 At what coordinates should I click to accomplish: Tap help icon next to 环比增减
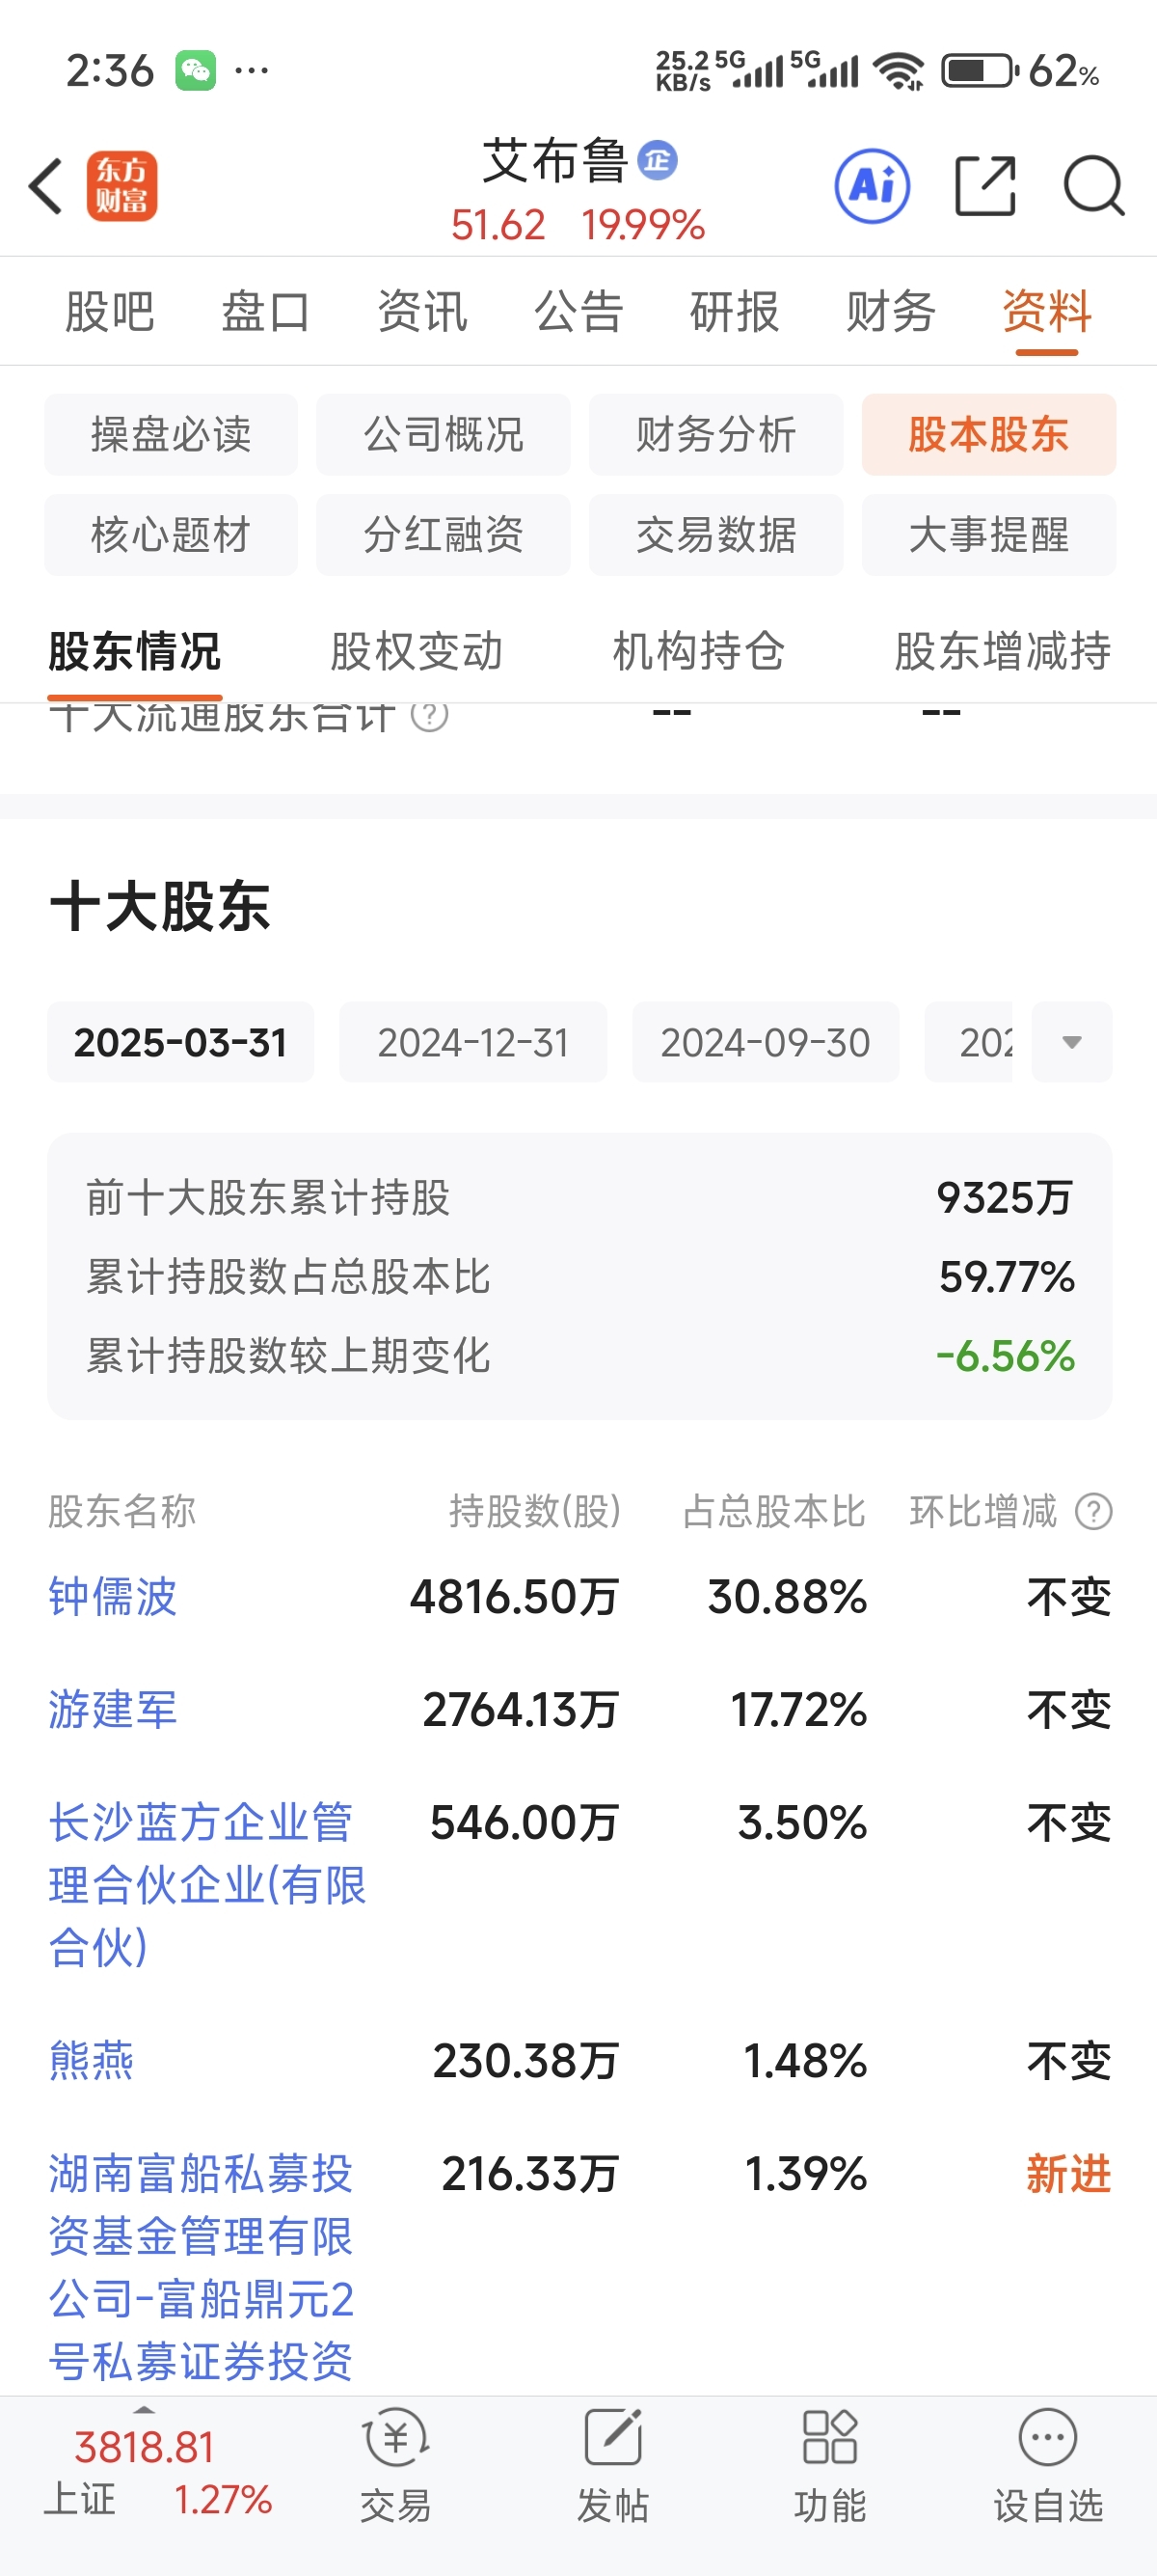click(1094, 1511)
